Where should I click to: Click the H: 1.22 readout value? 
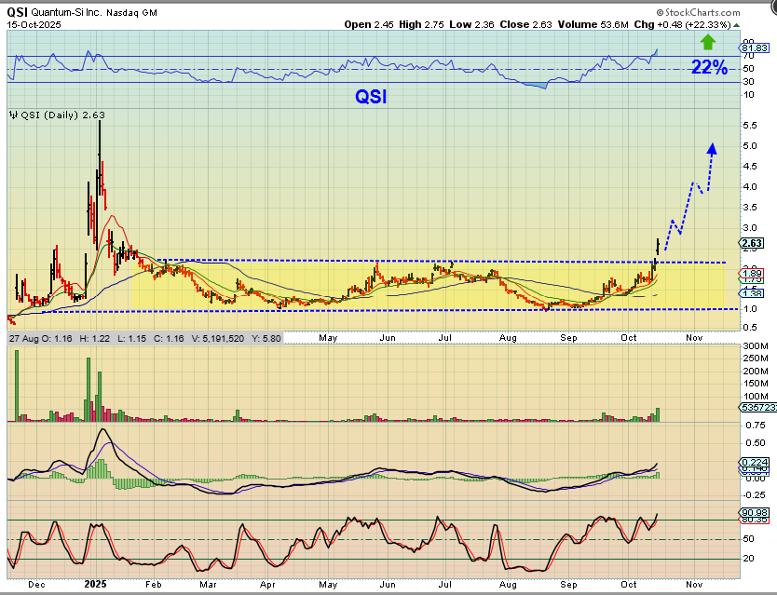[x=95, y=338]
